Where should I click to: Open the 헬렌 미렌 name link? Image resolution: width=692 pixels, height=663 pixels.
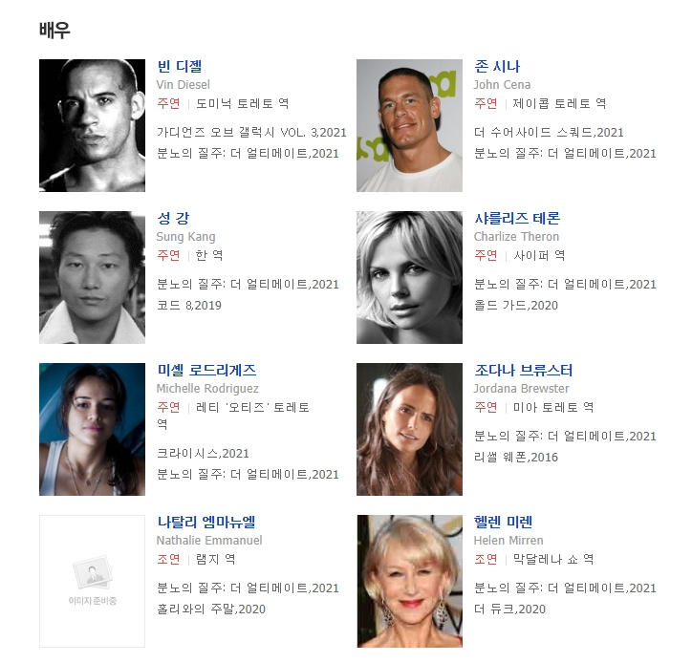504,523
